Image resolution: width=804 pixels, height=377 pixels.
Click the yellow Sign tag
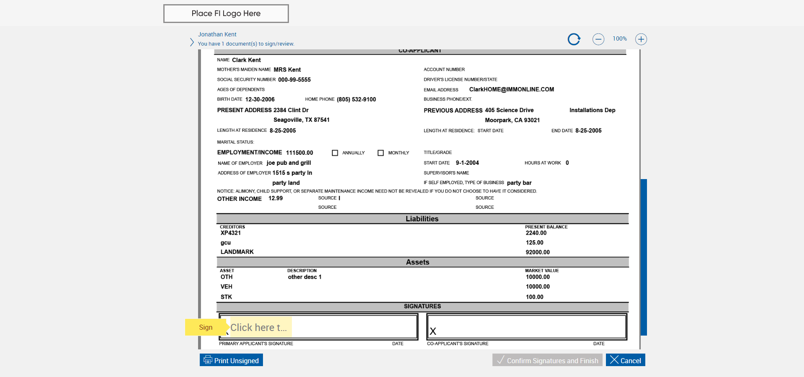[206, 327]
